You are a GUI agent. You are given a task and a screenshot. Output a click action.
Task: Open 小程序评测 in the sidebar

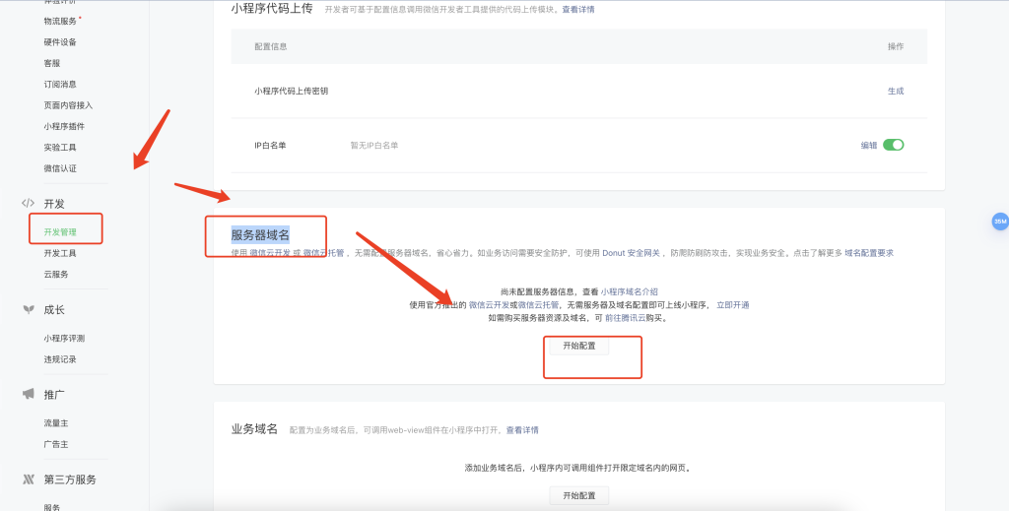64,338
